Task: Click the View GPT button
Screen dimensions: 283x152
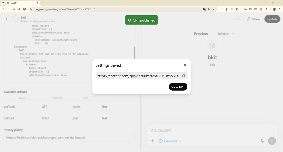Action: pyautogui.click(x=178, y=87)
